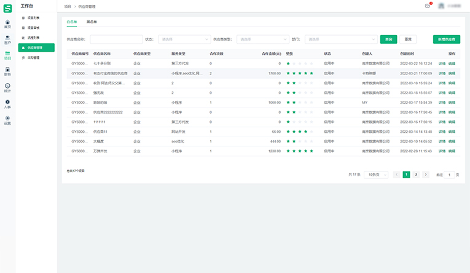Click the green 查询 search button
Screen dimensions: 470x273
click(x=388, y=39)
